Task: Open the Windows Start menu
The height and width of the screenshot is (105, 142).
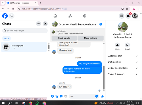Action: tap(3, 103)
